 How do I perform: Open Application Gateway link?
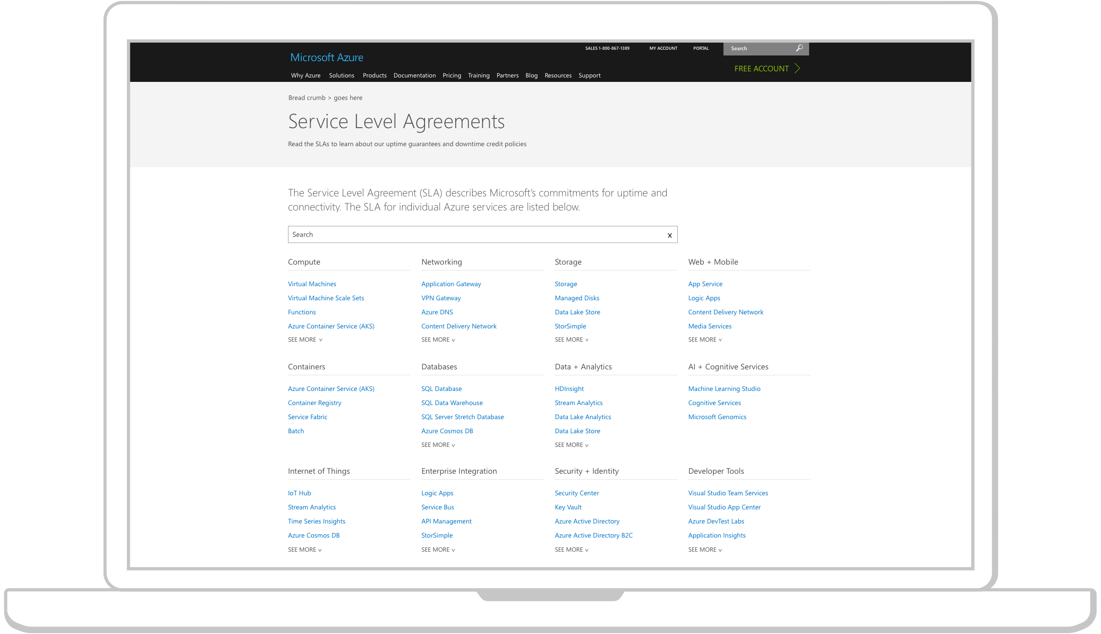click(451, 284)
